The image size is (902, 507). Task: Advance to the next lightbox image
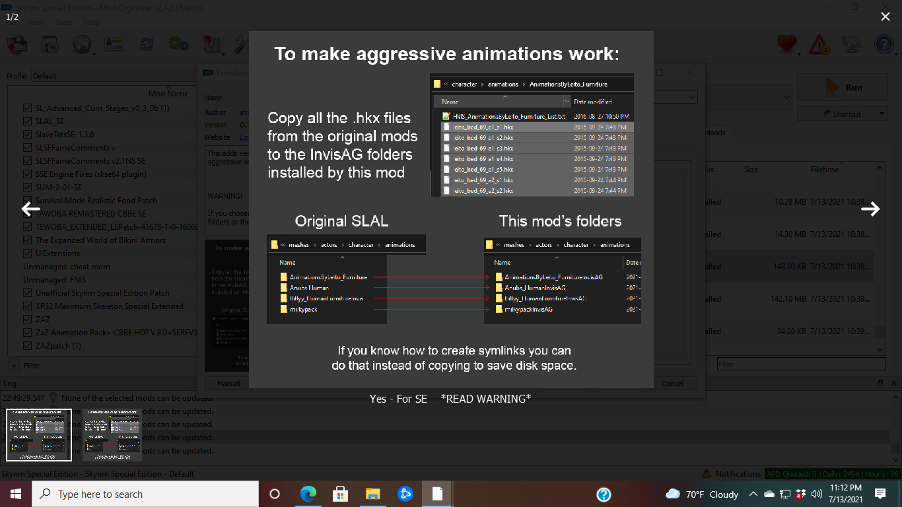(870, 209)
